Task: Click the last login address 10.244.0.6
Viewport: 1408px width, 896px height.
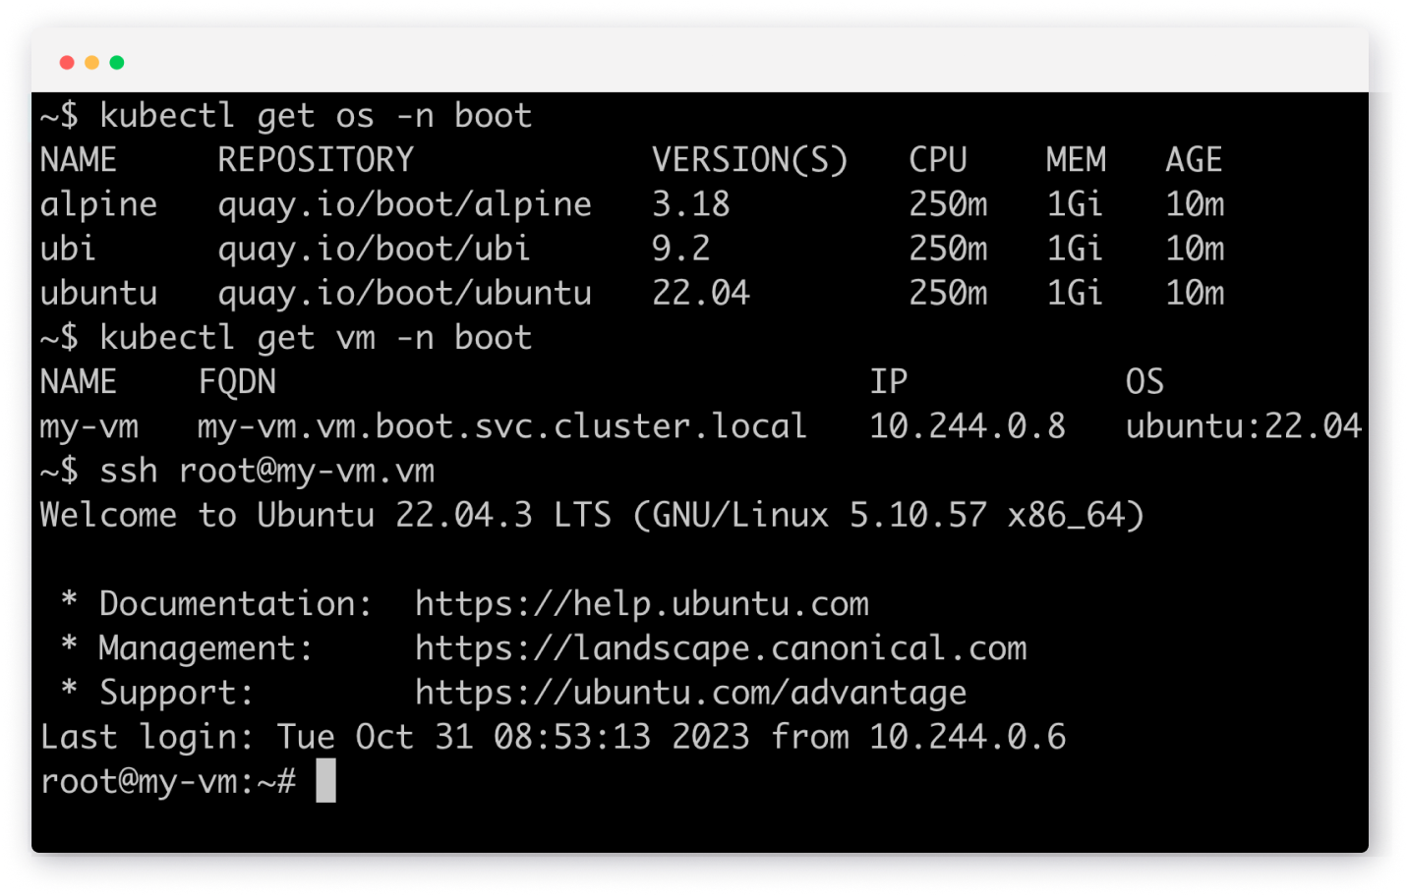Action: point(967,737)
